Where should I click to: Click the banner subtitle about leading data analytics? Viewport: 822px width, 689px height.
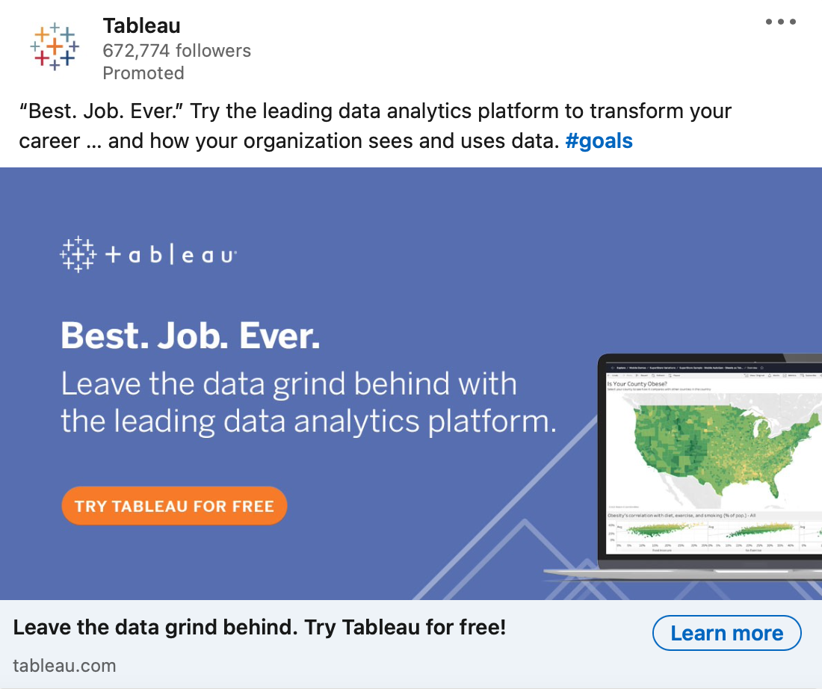tap(309, 403)
